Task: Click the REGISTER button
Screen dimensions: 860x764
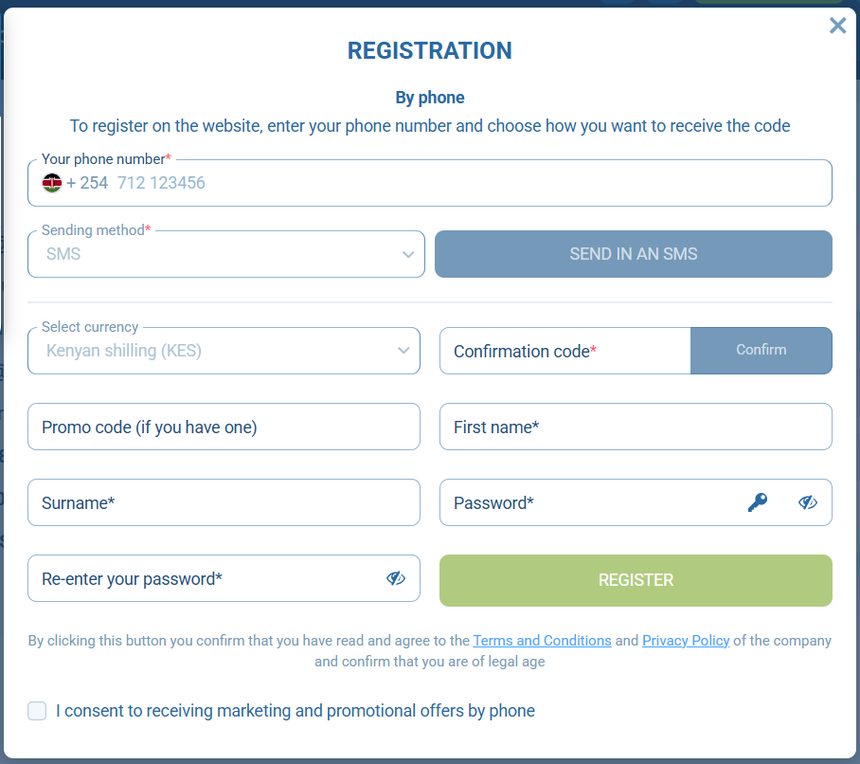Action: coord(635,579)
